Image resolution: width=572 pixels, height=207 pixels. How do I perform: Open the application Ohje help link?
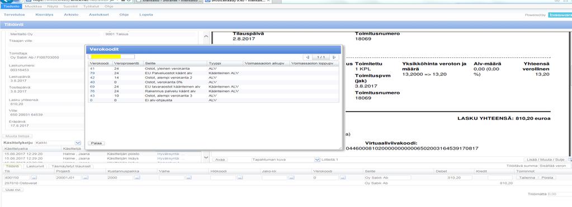124,15
